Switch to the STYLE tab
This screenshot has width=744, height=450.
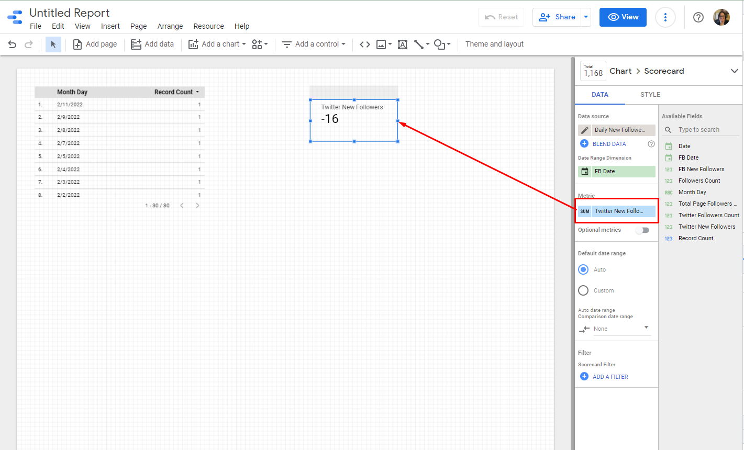tap(650, 95)
